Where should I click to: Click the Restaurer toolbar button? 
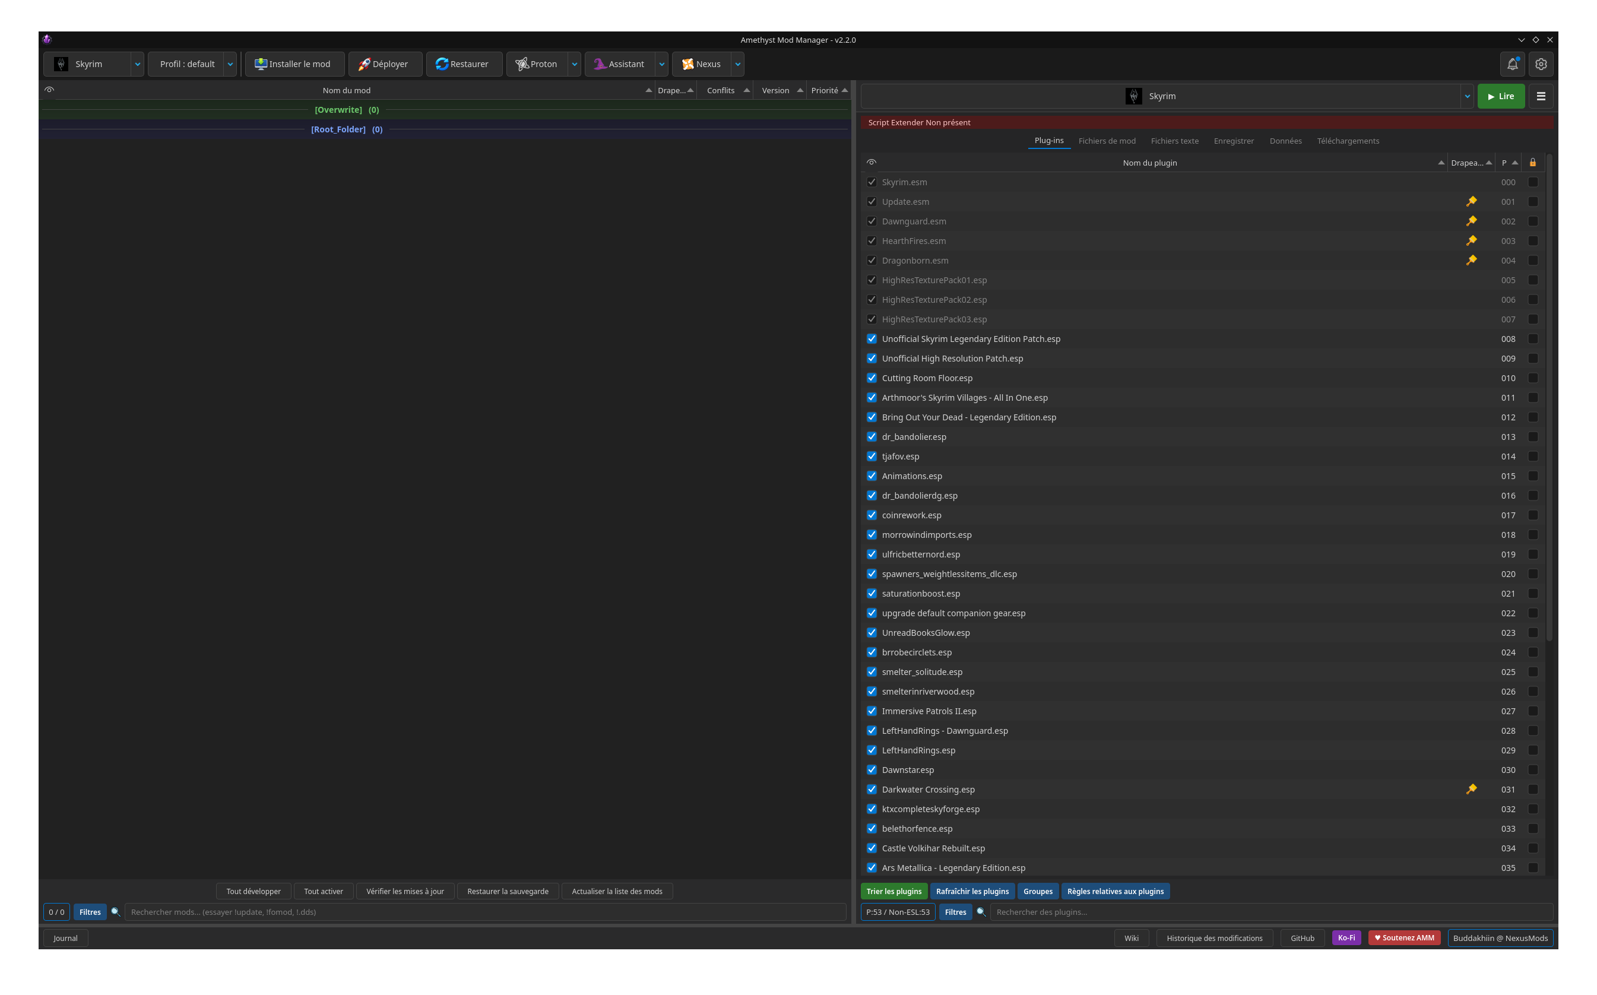(464, 64)
